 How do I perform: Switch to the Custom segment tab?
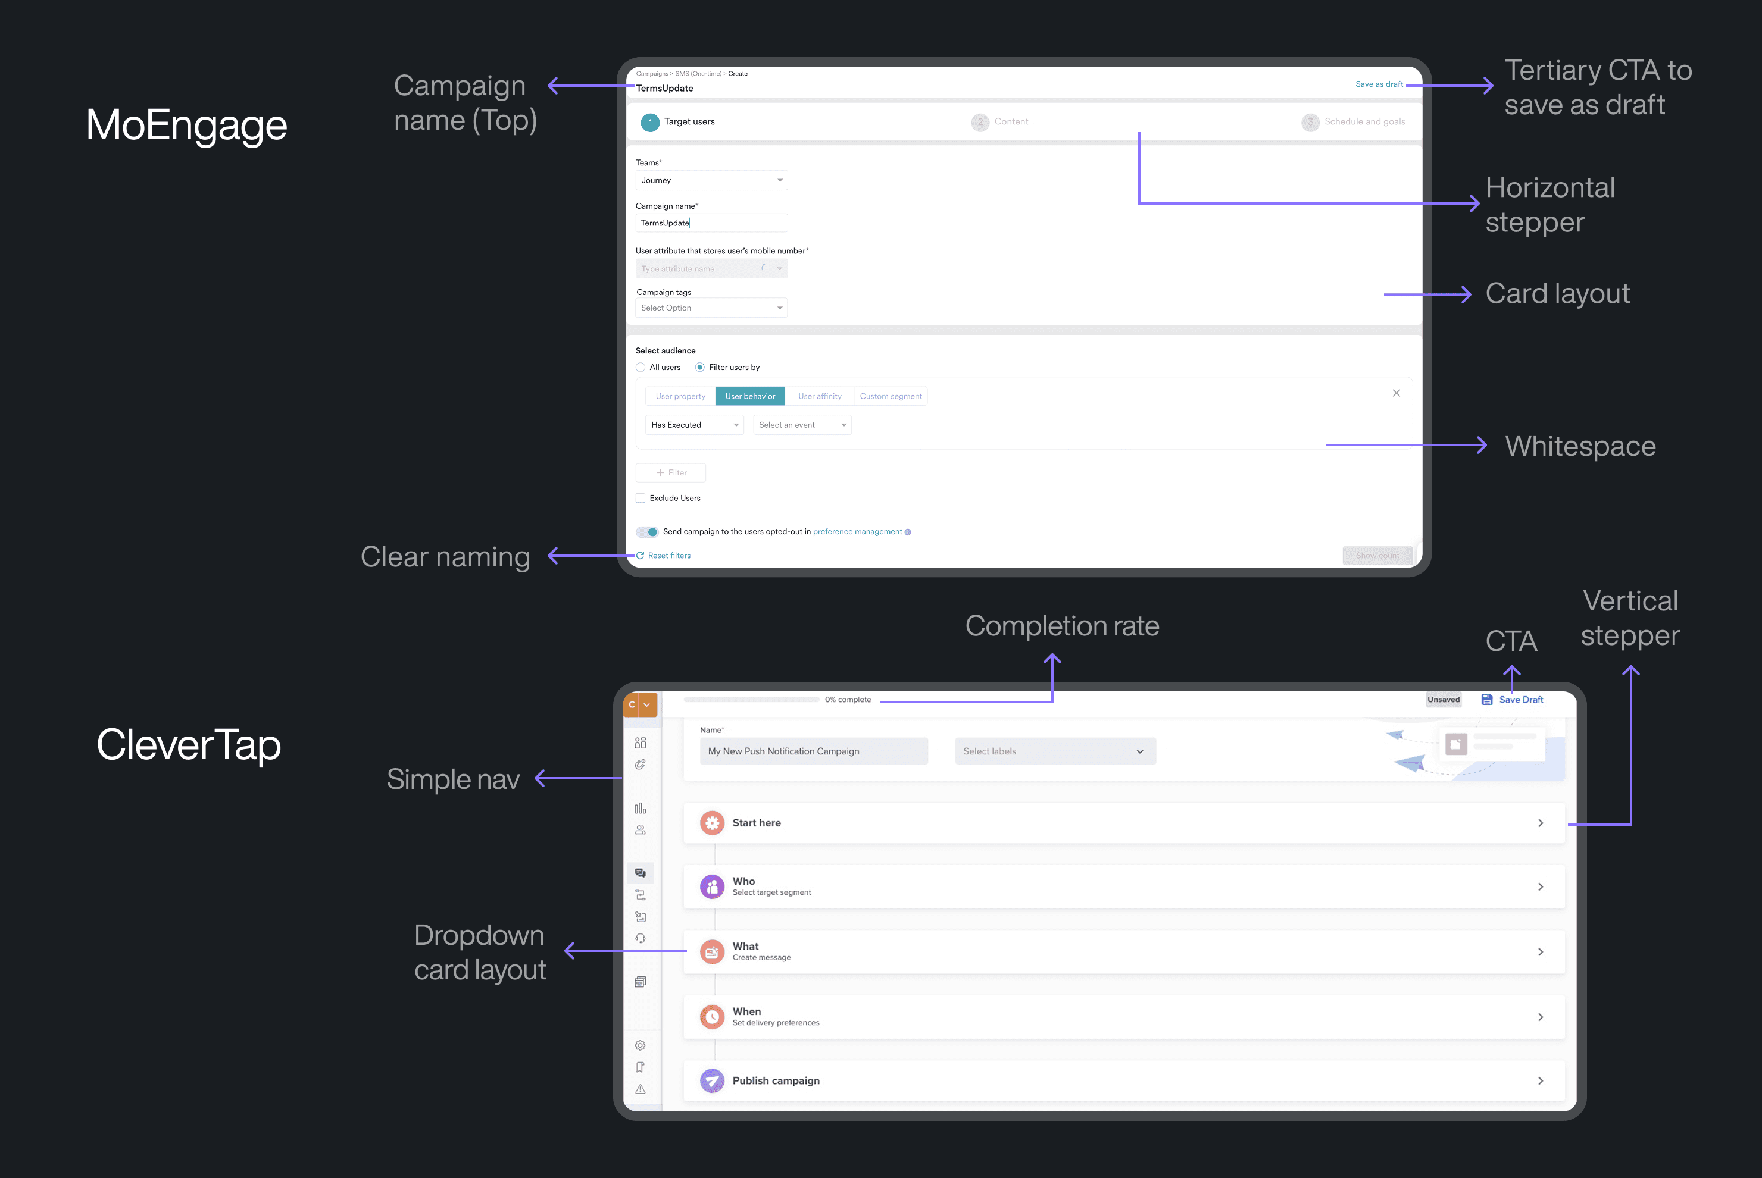coord(890,397)
